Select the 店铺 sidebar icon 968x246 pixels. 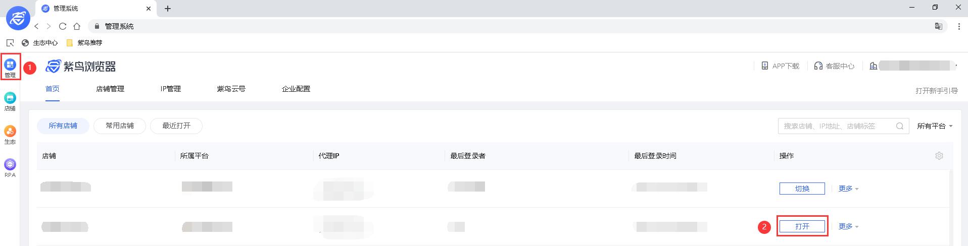10,101
